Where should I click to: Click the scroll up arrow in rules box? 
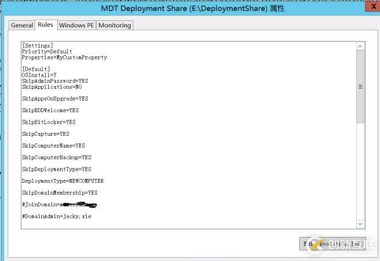tap(360, 47)
